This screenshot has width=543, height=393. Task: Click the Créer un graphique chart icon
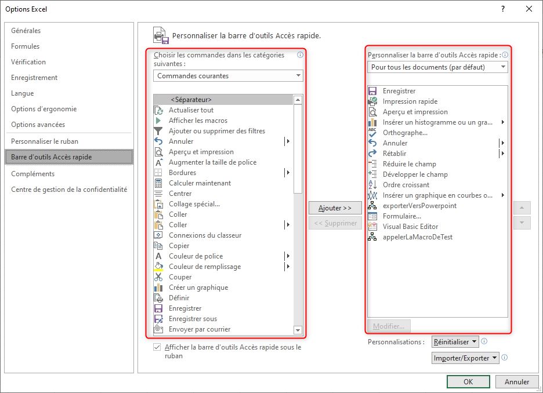tap(158, 288)
